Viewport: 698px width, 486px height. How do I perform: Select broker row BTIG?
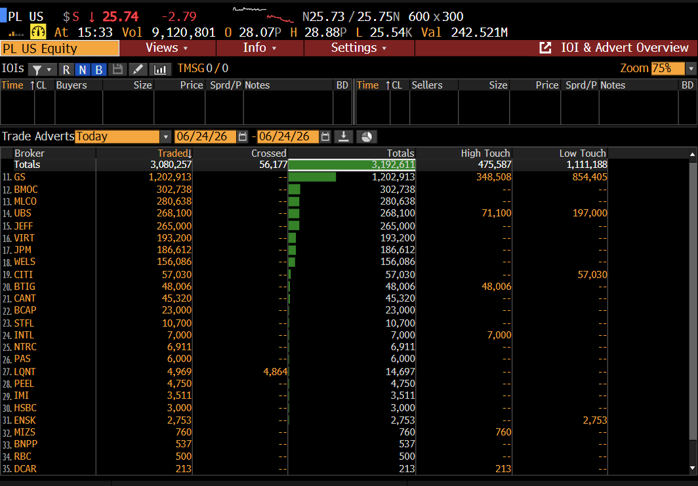pos(304,287)
